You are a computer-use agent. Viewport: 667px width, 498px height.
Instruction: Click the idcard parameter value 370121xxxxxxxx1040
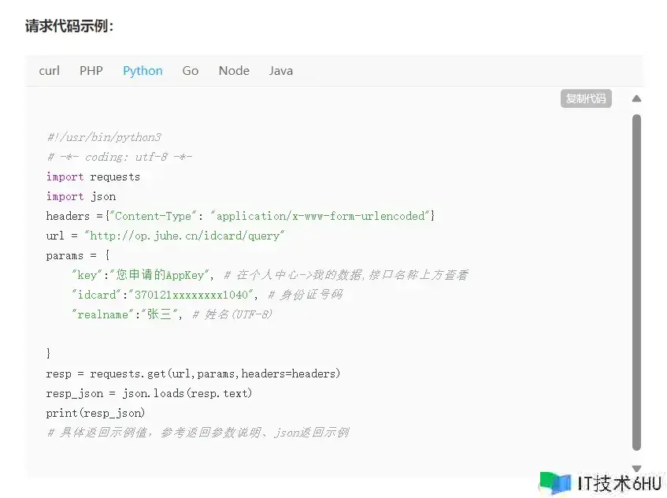[191, 295]
